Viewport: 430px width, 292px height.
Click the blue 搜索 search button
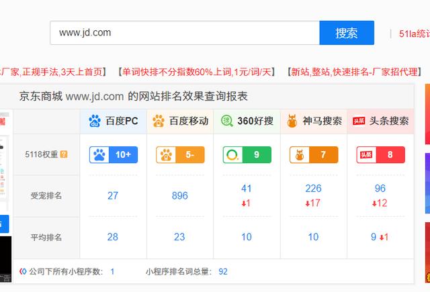point(347,33)
